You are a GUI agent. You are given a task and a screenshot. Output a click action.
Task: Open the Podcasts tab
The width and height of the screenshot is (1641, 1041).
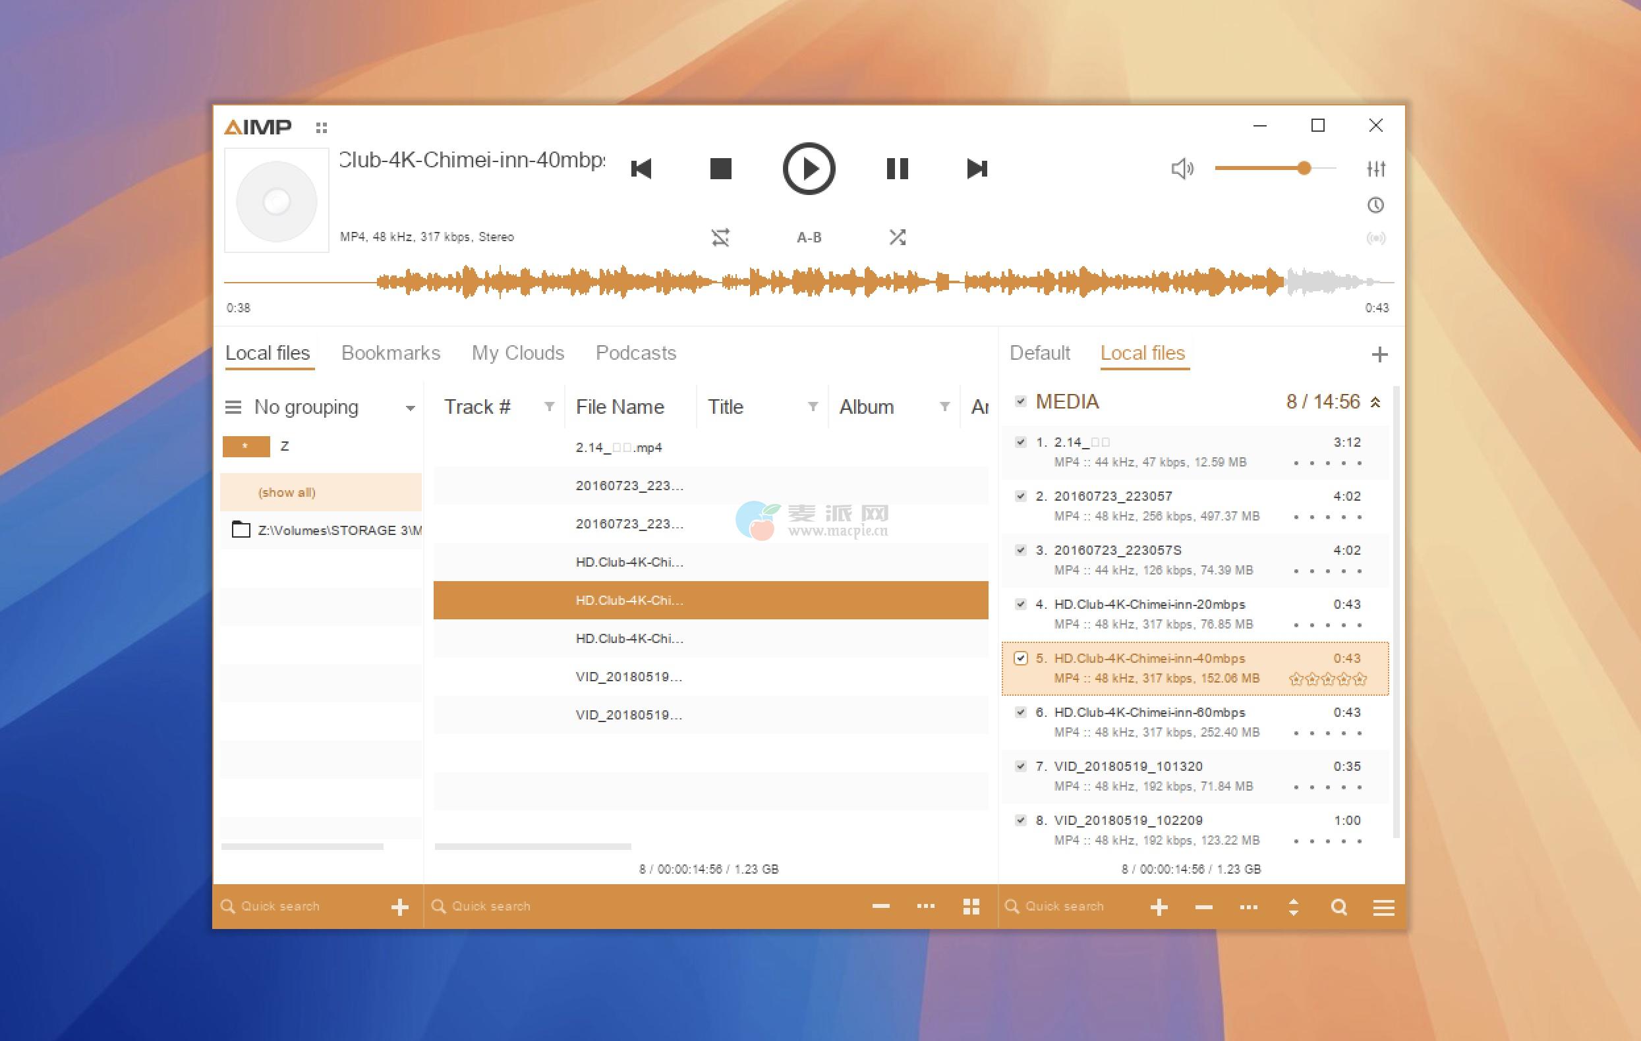(636, 353)
